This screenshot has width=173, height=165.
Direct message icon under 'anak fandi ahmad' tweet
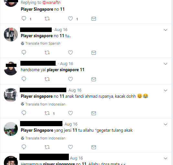pos(94,113)
